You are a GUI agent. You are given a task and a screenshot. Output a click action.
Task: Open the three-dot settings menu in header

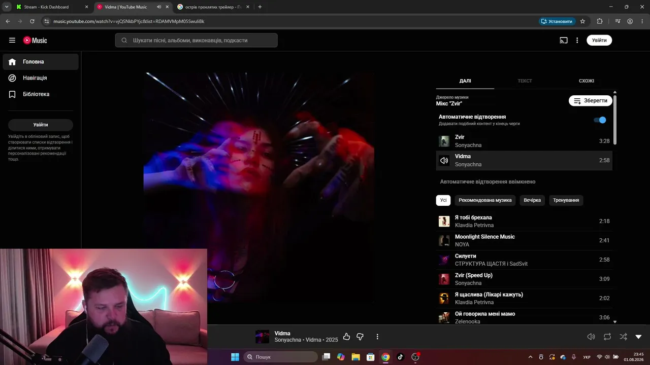click(x=577, y=41)
